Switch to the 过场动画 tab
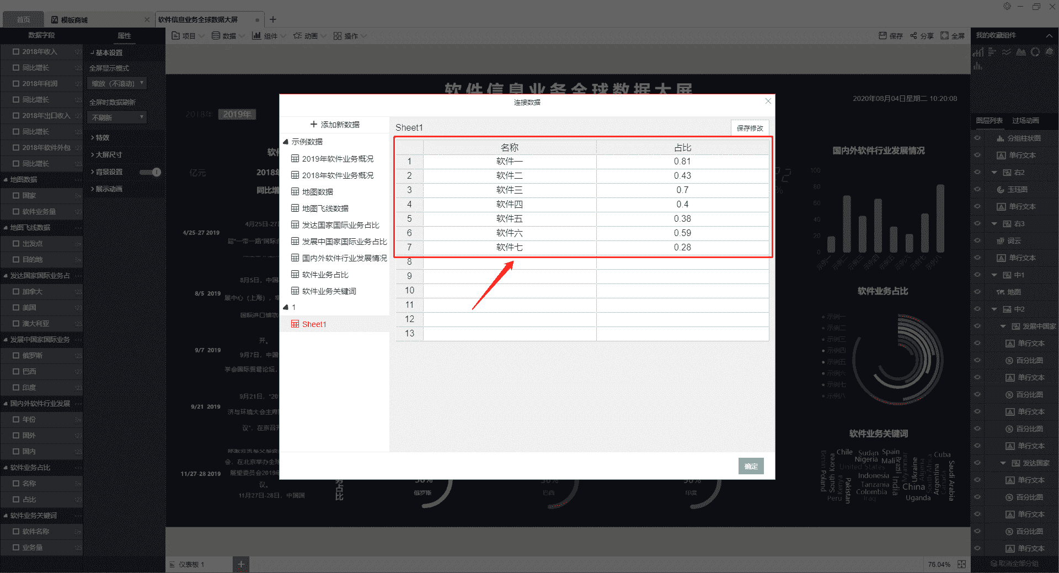The height and width of the screenshot is (573, 1059). tap(1025, 120)
